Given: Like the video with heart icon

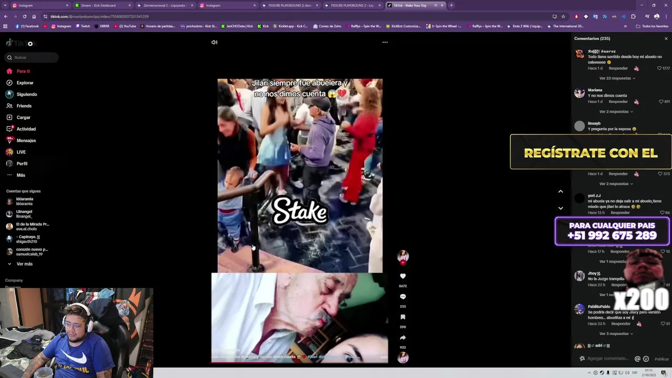Looking at the screenshot, I should [x=403, y=276].
